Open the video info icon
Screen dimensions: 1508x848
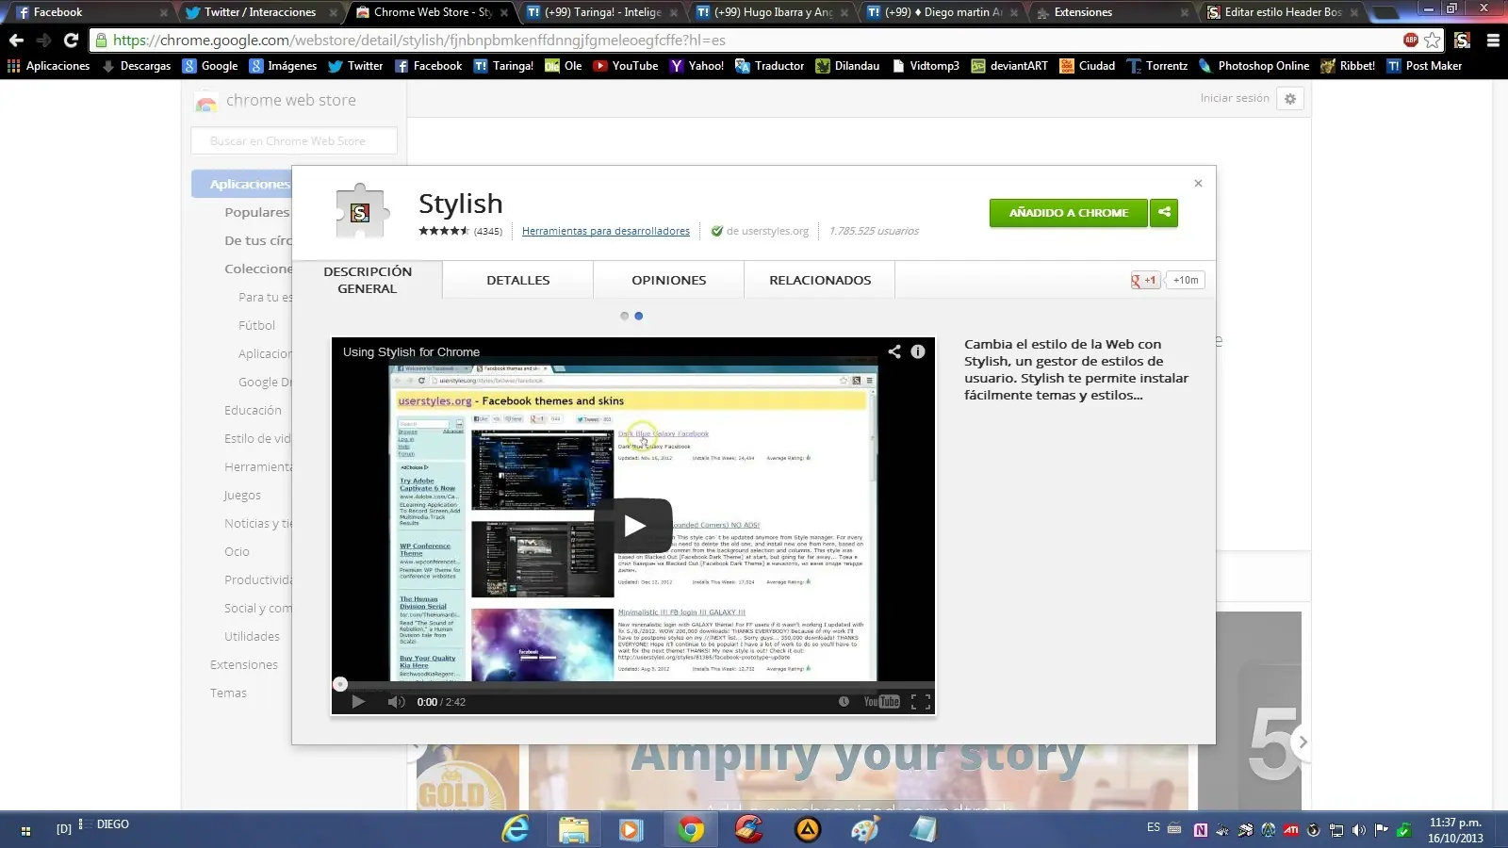pos(918,351)
